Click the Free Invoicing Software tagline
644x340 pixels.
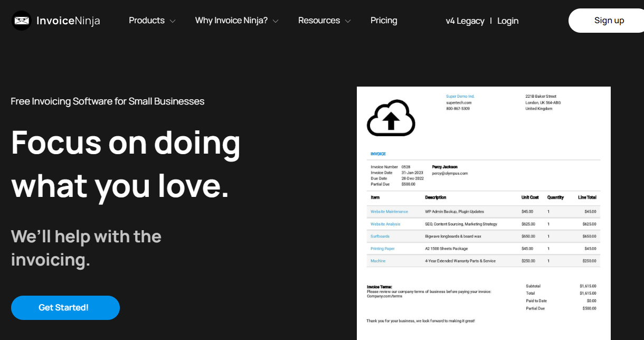point(108,101)
